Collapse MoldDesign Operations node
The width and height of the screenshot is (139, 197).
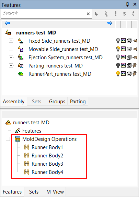(8, 139)
